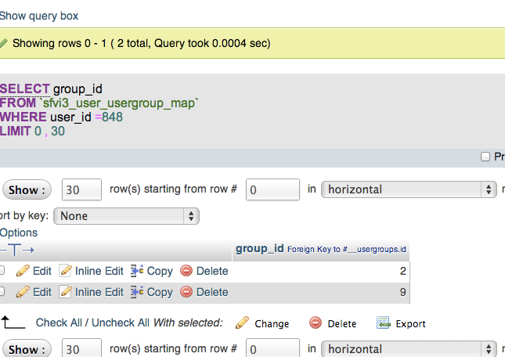The height and width of the screenshot is (357, 505).
Task: Tick the checkbox for the group_id 2 row
Action: tap(2, 270)
